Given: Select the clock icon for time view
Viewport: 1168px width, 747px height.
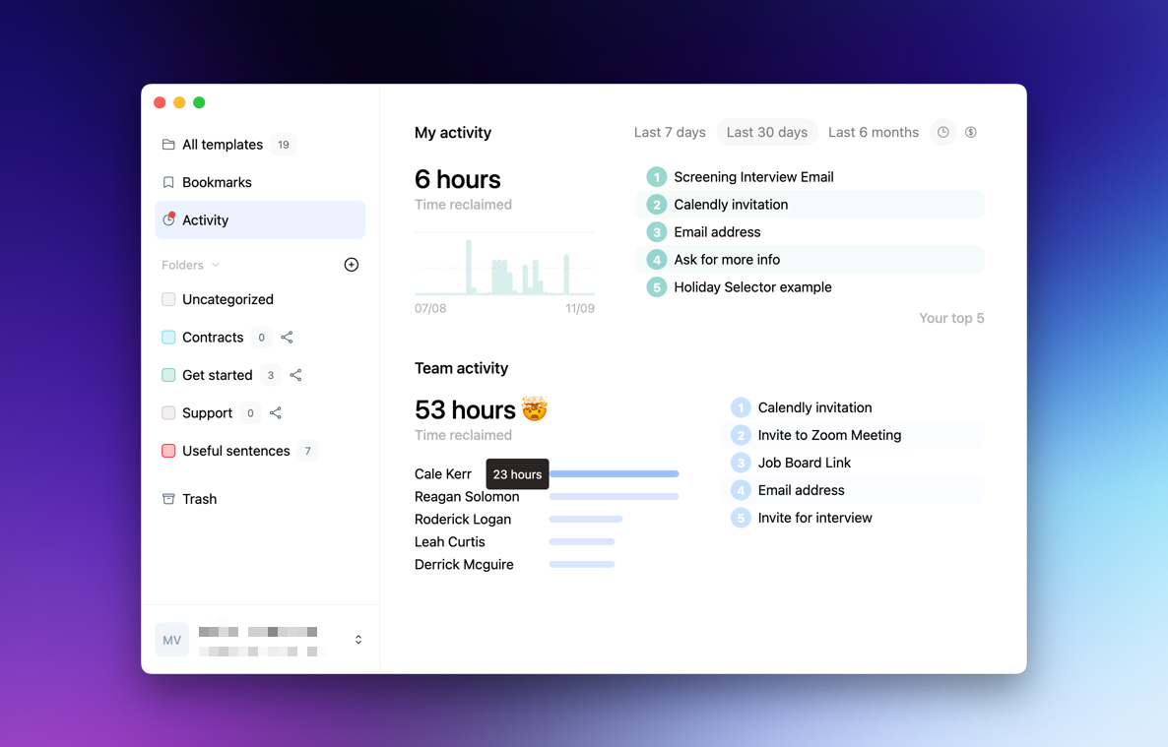Looking at the screenshot, I should (942, 132).
